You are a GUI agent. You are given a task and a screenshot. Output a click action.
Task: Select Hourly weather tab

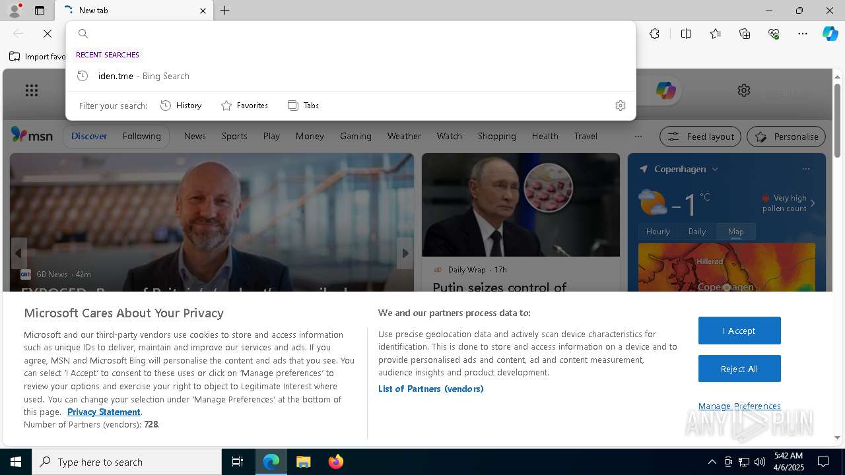click(x=658, y=232)
